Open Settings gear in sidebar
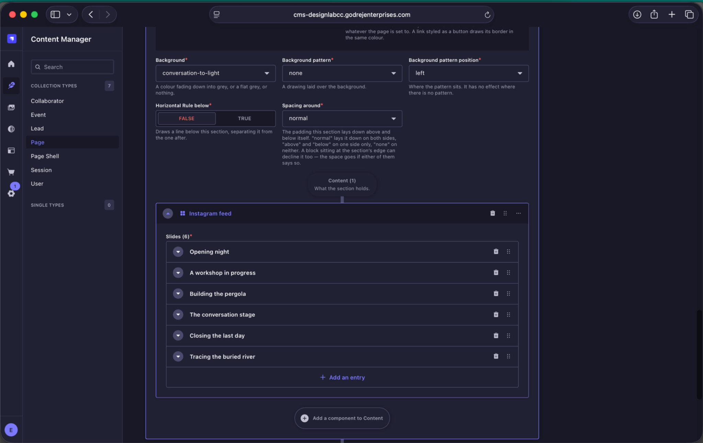Screen dimensions: 703x443 click(x=11, y=194)
